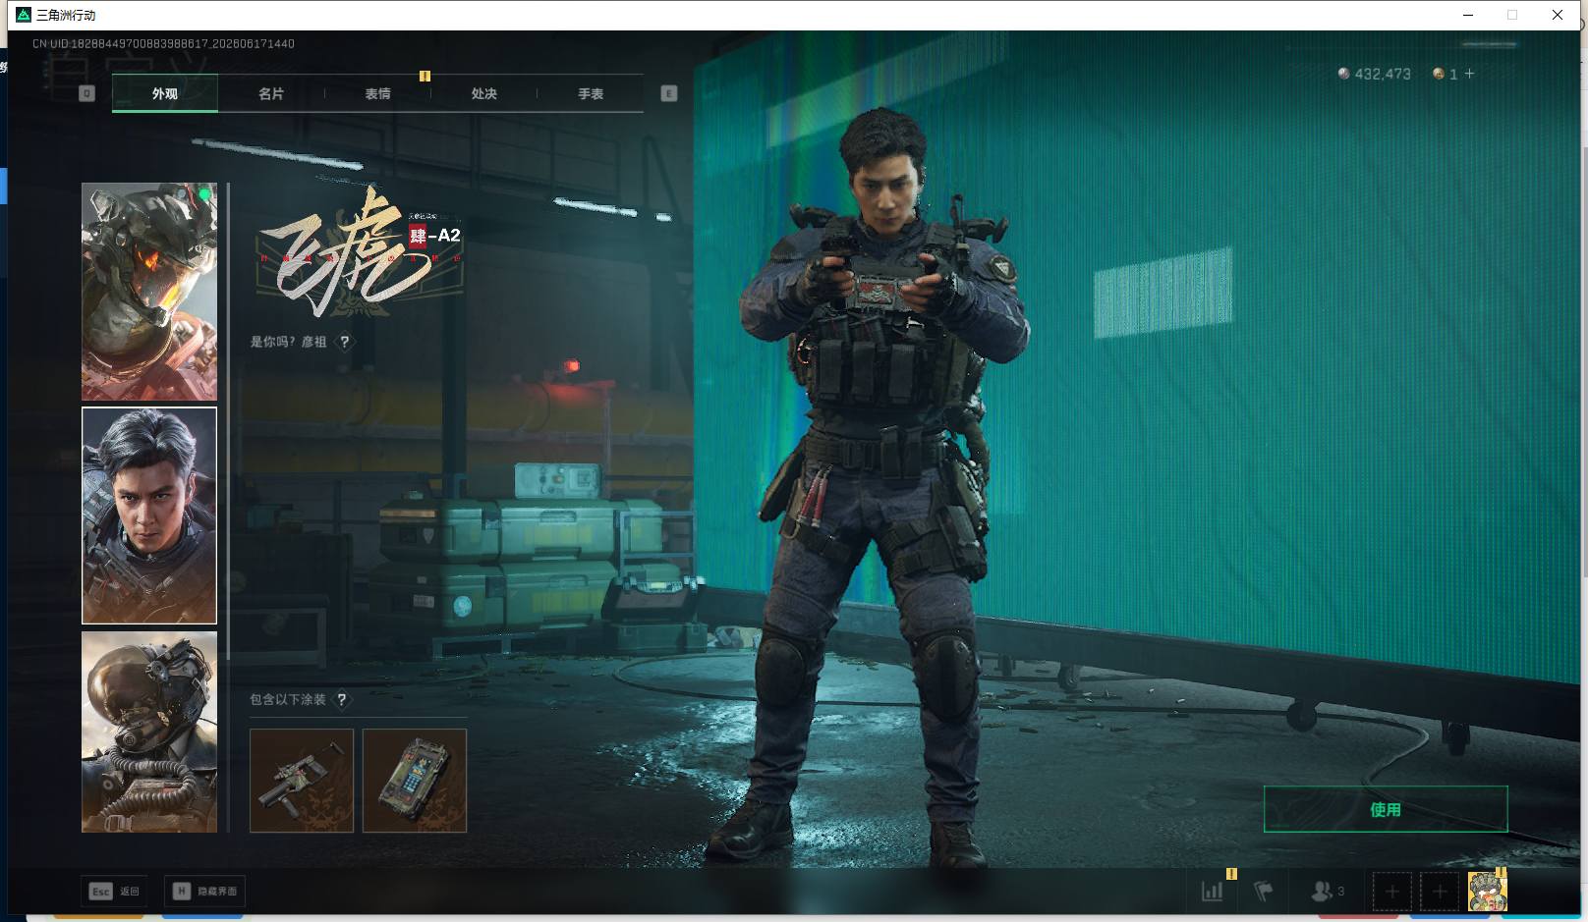This screenshot has height=922, width=1588.
Task: Open the weapon skin item thumbnail
Action: (302, 781)
